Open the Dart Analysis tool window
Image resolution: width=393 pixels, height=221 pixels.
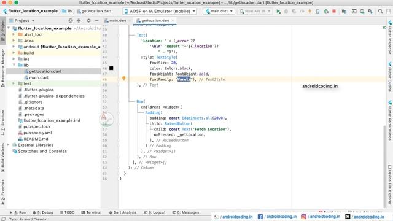[123, 212]
